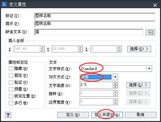Enable the 隐藏(H) checkbox
161x122 pixels.
(11, 69)
